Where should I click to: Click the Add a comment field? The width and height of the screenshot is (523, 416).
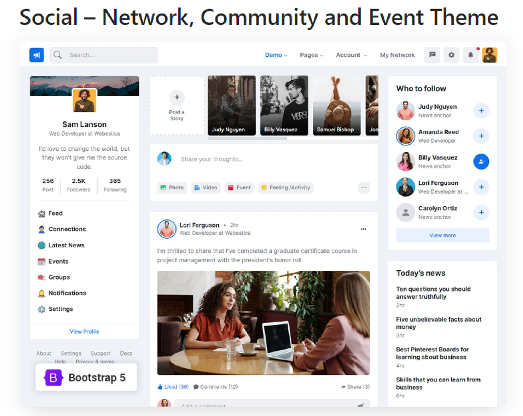(272, 403)
